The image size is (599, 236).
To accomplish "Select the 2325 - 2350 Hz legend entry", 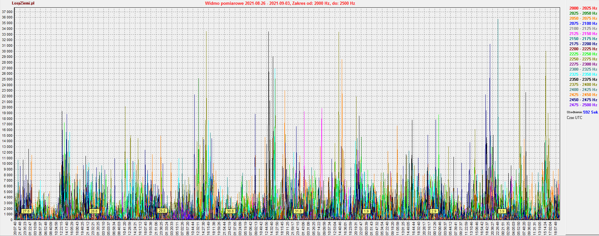I will pyautogui.click(x=583, y=74).
